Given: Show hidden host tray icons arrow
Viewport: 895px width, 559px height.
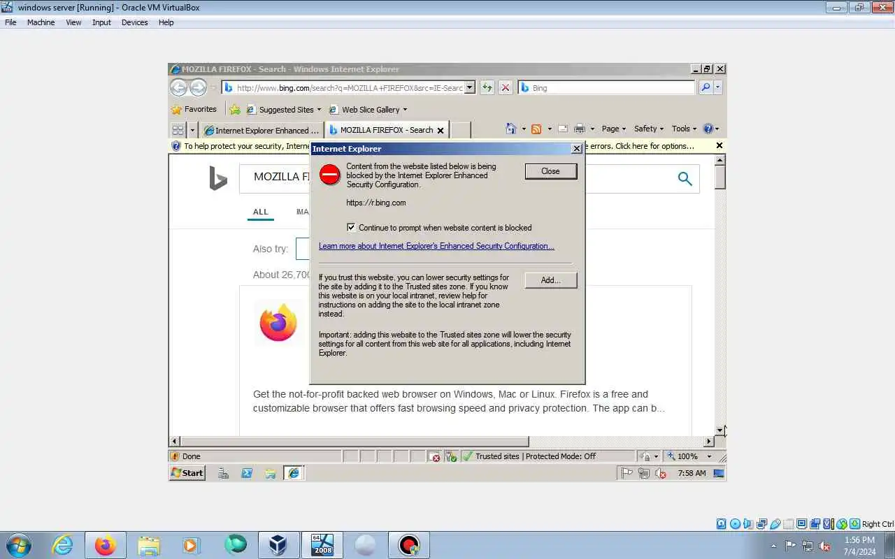Looking at the screenshot, I should 773,546.
